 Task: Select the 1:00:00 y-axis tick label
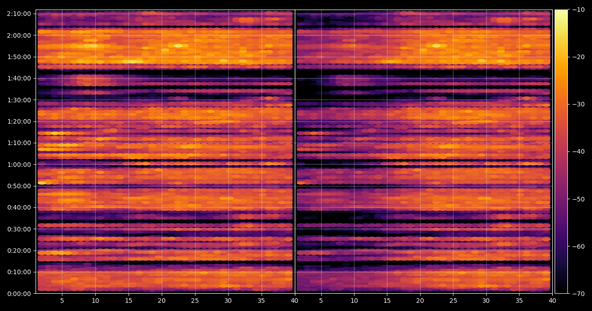click(19, 164)
